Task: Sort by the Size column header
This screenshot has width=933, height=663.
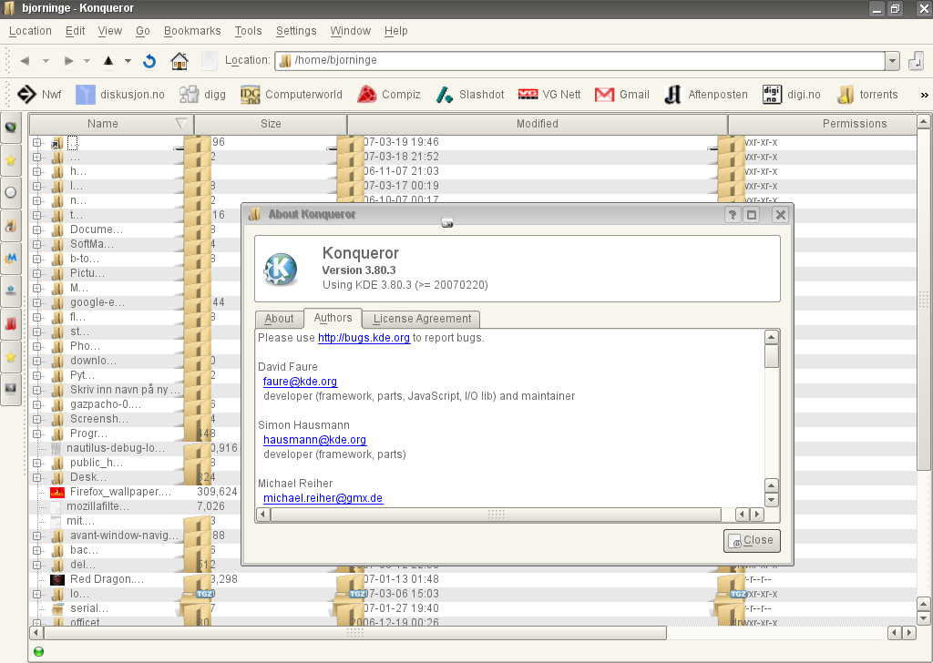Action: coord(271,124)
